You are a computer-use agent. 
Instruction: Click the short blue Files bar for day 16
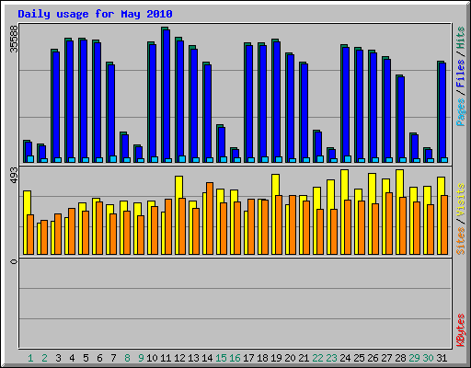click(235, 155)
